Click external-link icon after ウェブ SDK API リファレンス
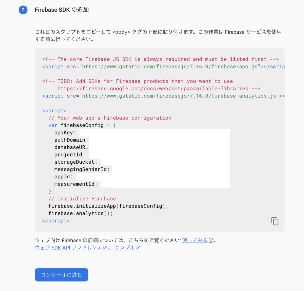This screenshot has height=291, width=304. 105,248
